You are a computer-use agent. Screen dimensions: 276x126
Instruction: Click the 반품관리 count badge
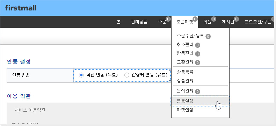[x=197, y=54]
